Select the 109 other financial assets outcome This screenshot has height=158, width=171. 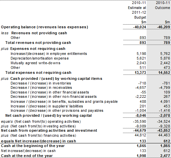coord(167,92)
